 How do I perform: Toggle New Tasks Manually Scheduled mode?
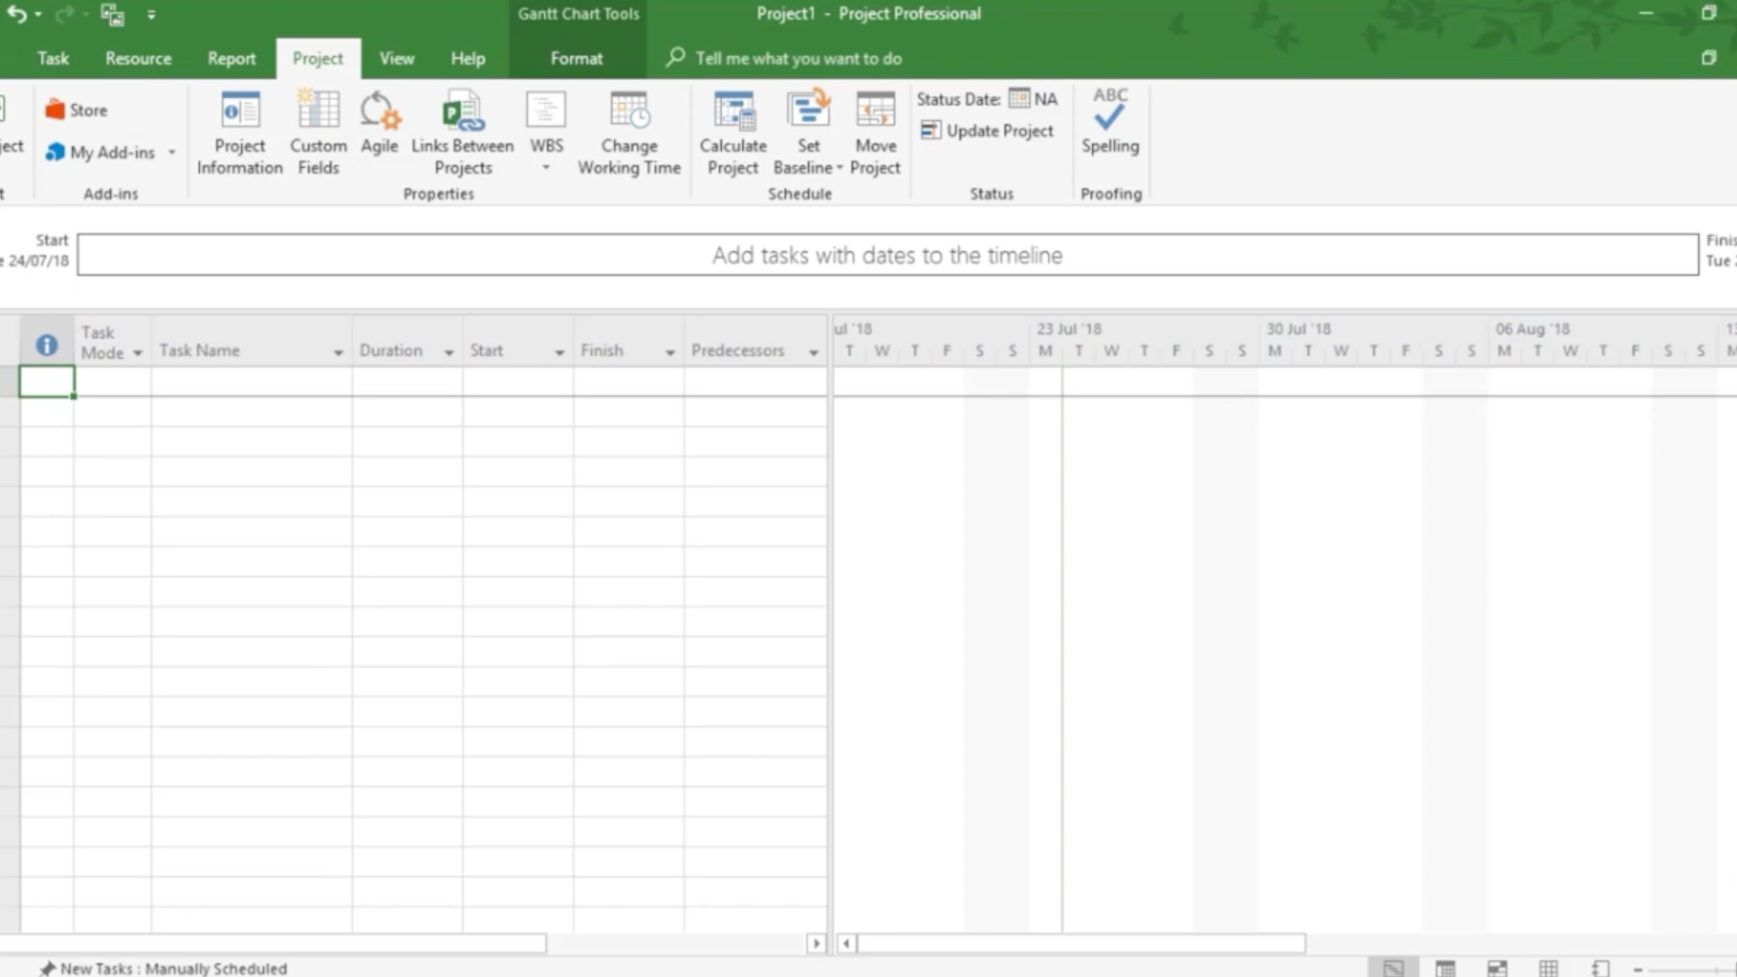point(163,968)
